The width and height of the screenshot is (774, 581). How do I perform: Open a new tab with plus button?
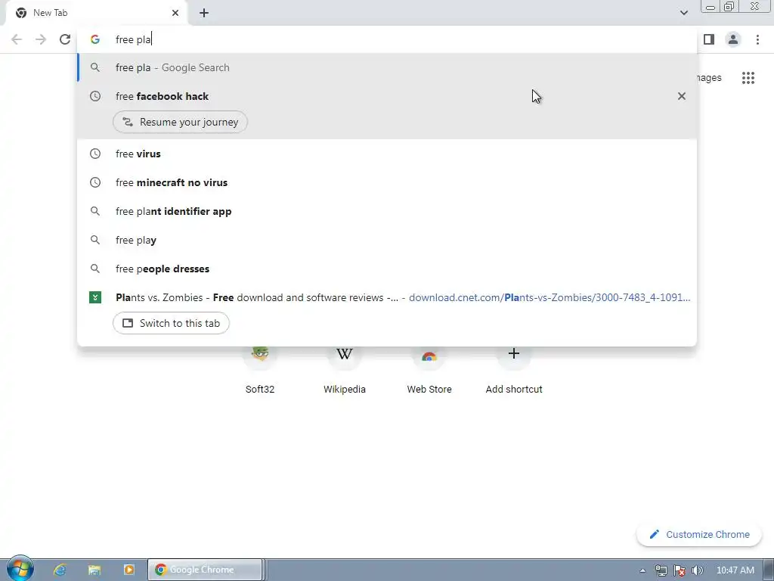(x=204, y=13)
